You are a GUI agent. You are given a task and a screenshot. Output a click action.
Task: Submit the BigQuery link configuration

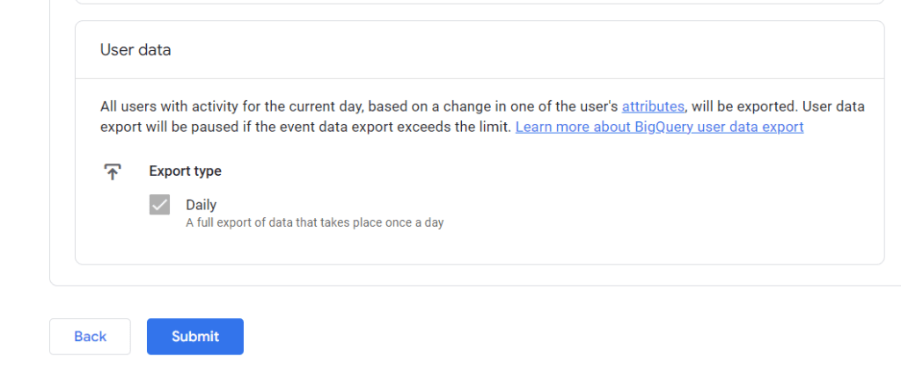pyautogui.click(x=194, y=337)
